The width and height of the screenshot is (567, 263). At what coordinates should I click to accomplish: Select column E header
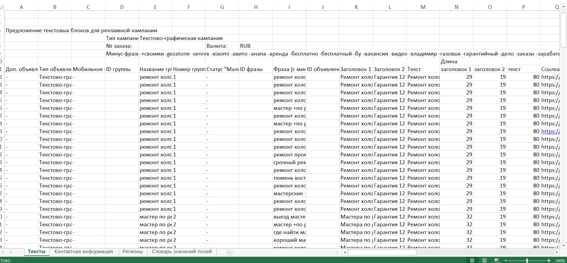155,7
